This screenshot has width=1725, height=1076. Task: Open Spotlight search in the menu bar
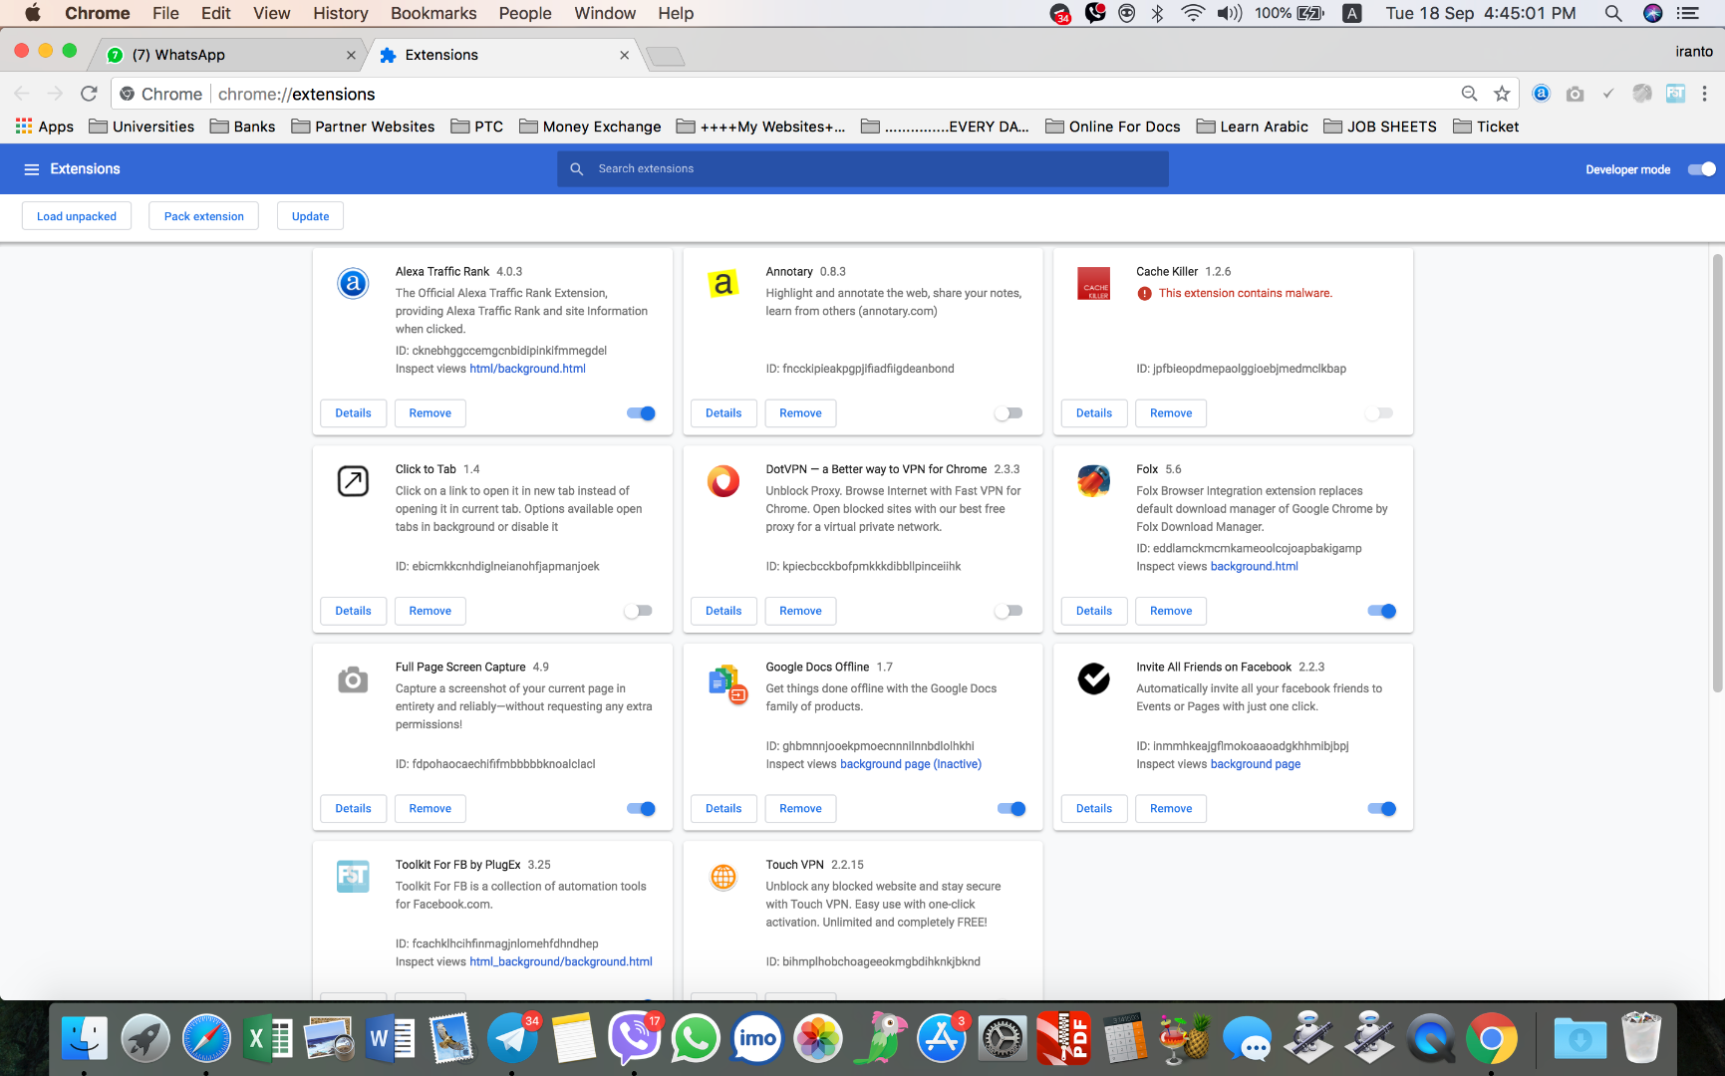[x=1612, y=13]
